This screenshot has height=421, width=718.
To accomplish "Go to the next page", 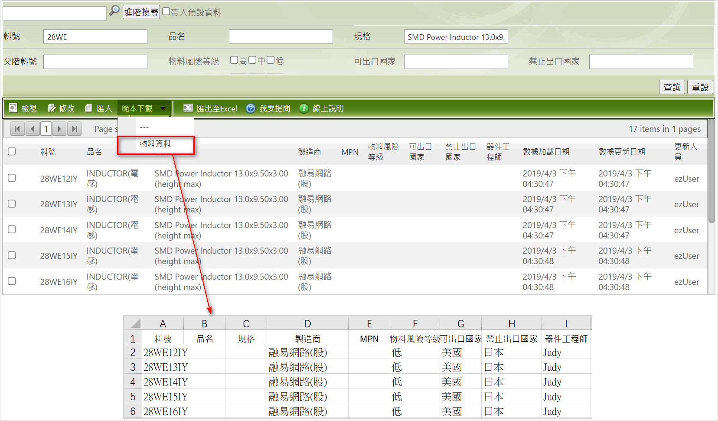I will (59, 129).
